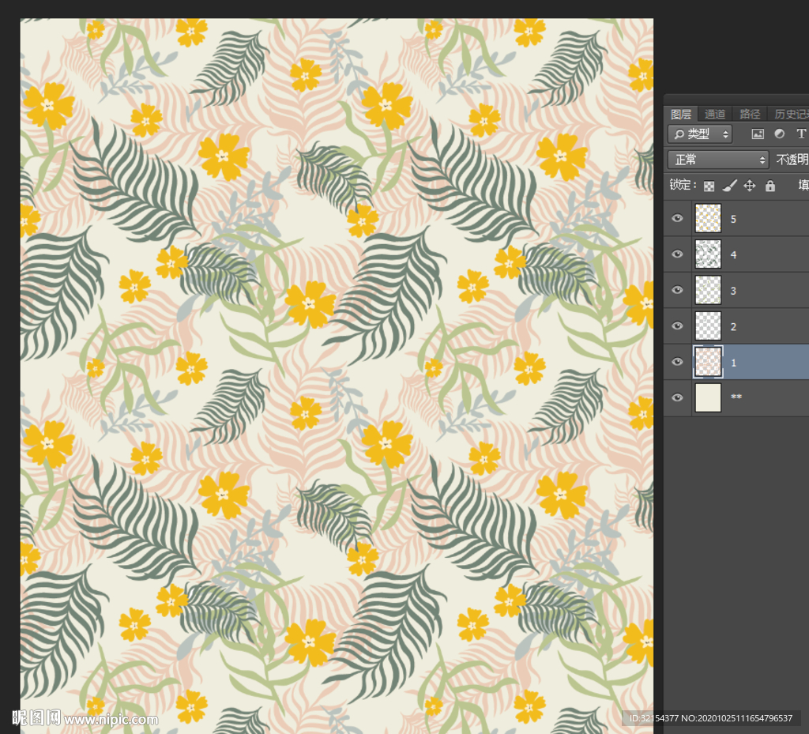
Task: Enable lock position move icon
Action: [x=749, y=186]
